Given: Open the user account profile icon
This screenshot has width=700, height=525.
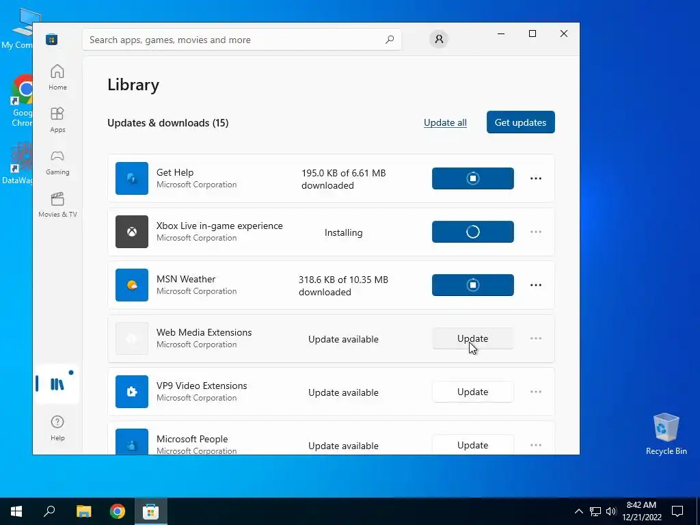Looking at the screenshot, I should (x=439, y=39).
